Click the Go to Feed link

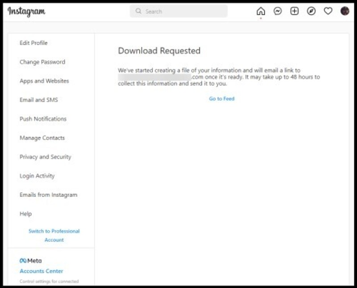(221, 99)
